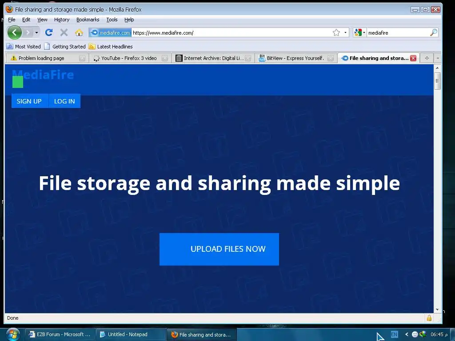
Task: Click the Firefox logo in the title bar
Action: point(9,9)
